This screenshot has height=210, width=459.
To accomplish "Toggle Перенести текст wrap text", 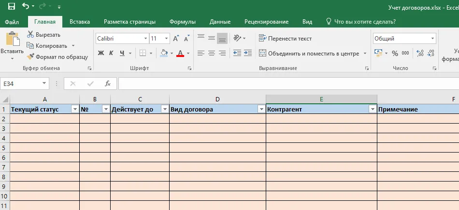I will point(286,39).
